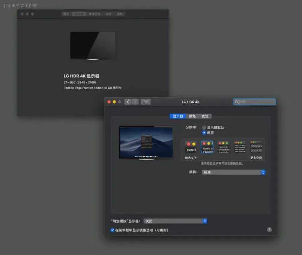
Task: Go back with the left chevron button
Action: click(128, 102)
